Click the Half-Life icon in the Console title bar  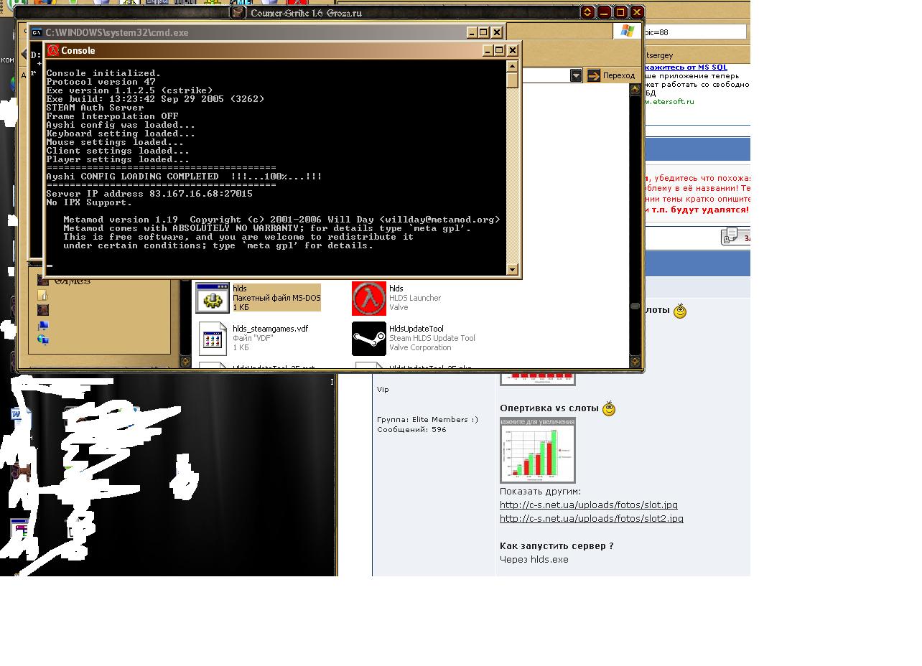[53, 50]
